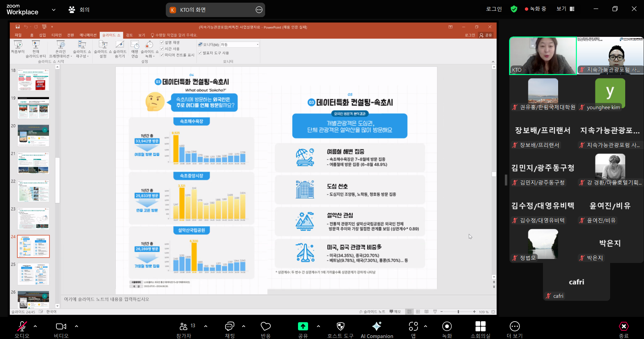The width and height of the screenshot is (644, 339).
Task: Expand video options chevron next to 비디오
Action: point(77,326)
